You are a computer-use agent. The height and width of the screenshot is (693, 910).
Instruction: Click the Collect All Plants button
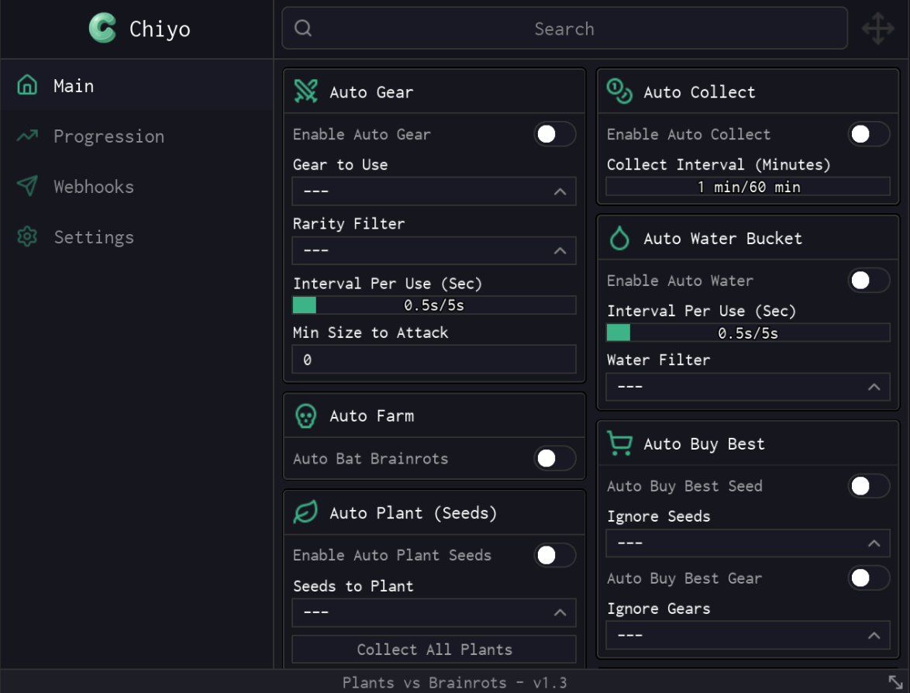[434, 650]
